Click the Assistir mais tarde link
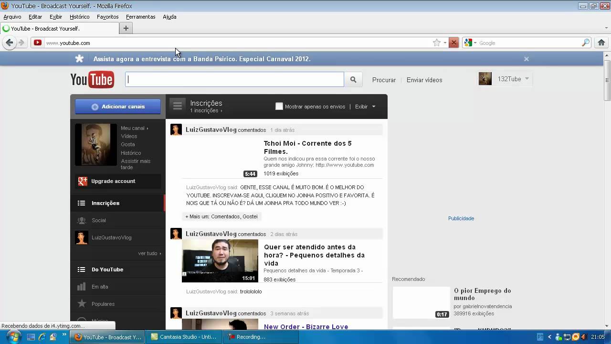611x344 pixels. (x=136, y=164)
